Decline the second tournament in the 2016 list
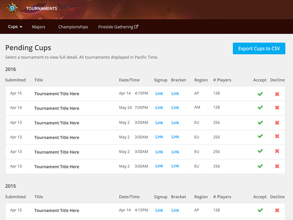Viewport: 293px width, 220px height. click(277, 108)
